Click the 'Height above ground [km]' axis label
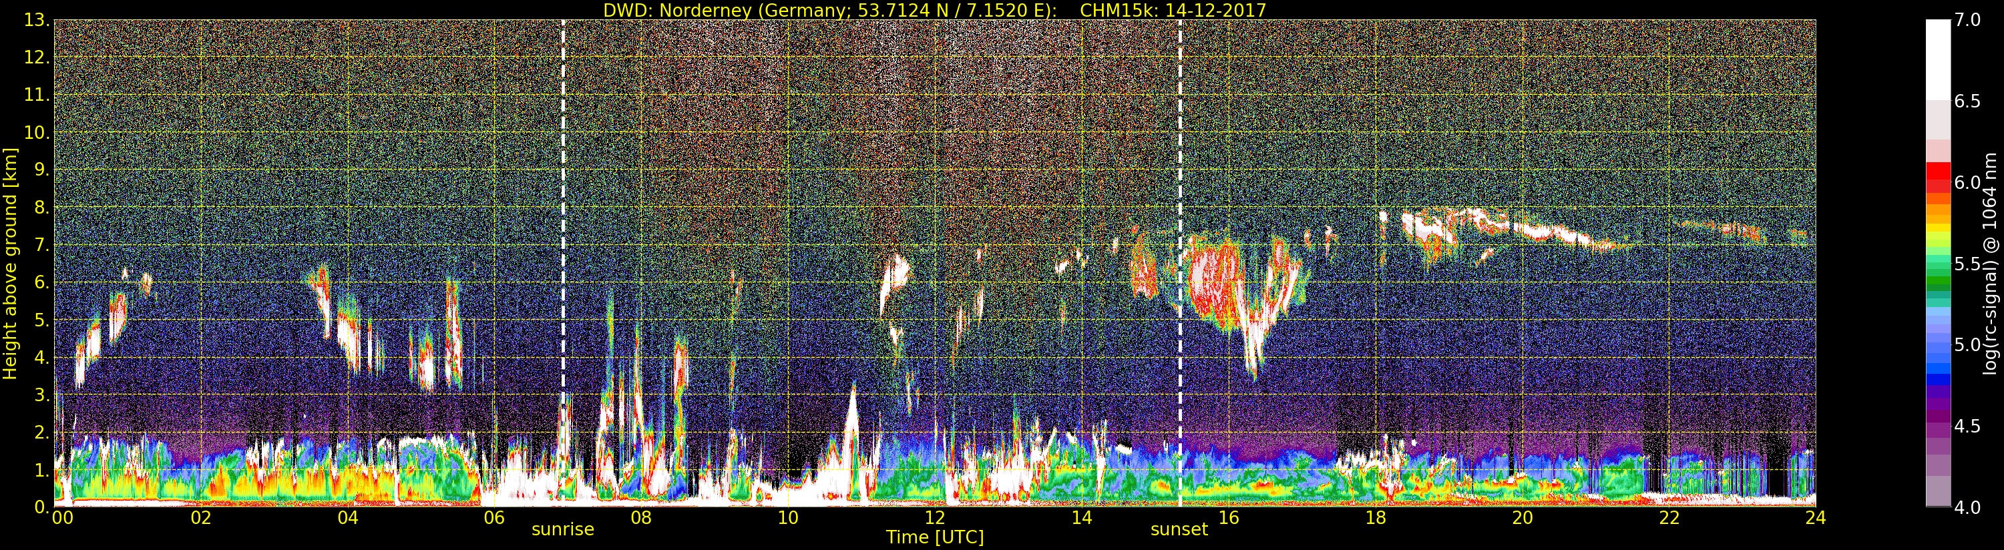This screenshot has height=550, width=2004. (10, 263)
